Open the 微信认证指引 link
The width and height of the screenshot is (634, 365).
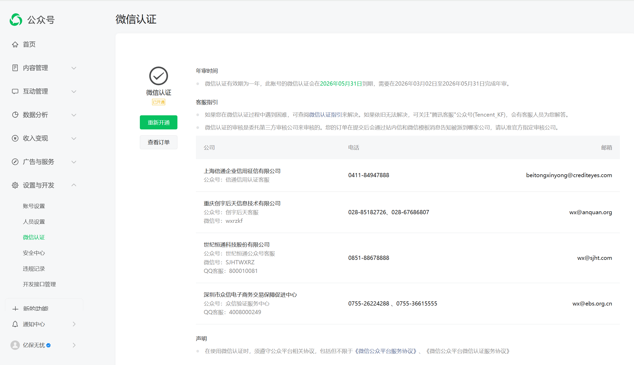(x=325, y=115)
